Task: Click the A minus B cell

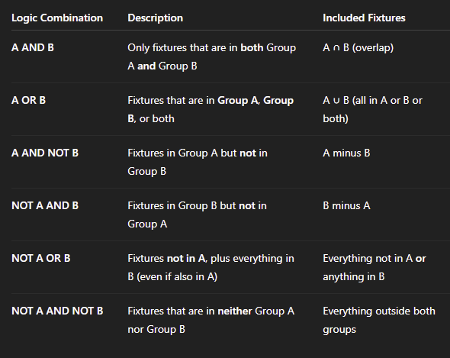Action: click(x=346, y=153)
